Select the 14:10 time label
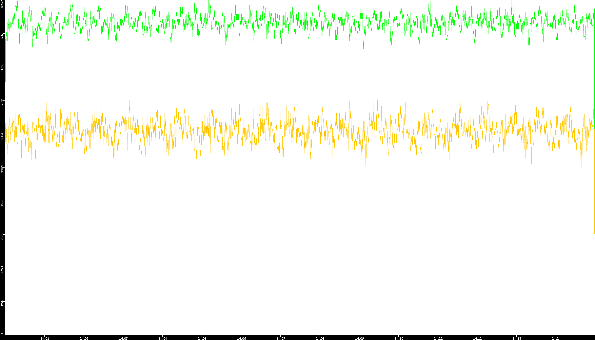The width and height of the screenshot is (595, 340). point(399,338)
